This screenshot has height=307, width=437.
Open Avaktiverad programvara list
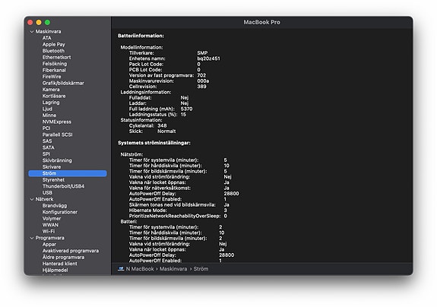[71, 251]
